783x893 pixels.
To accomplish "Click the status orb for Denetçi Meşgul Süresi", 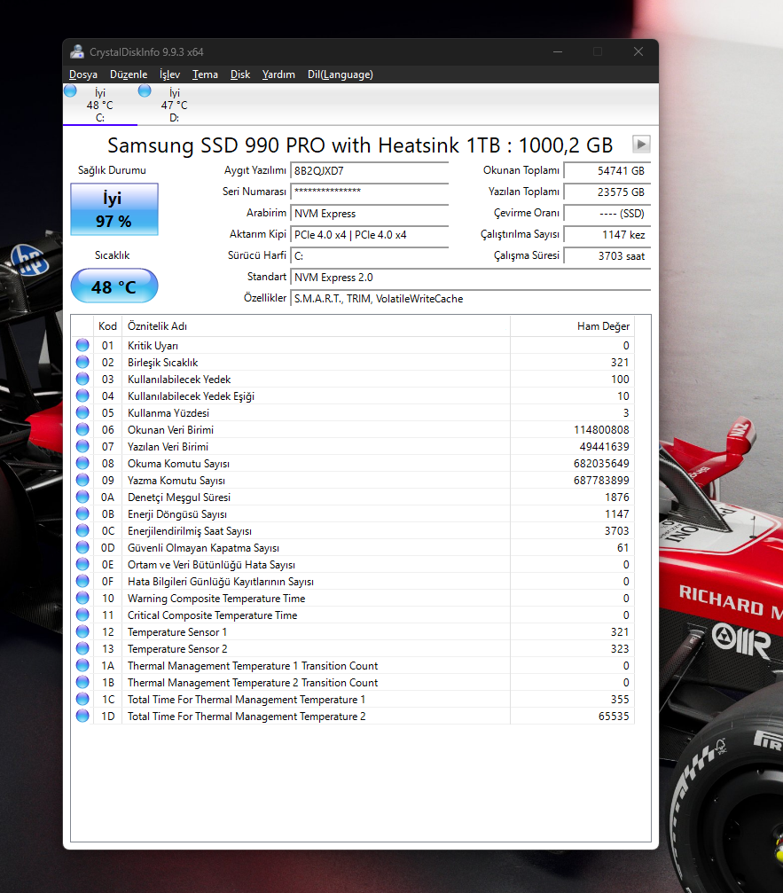I will tap(82, 497).
